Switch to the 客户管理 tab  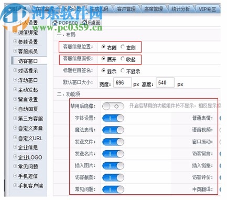(126, 9)
